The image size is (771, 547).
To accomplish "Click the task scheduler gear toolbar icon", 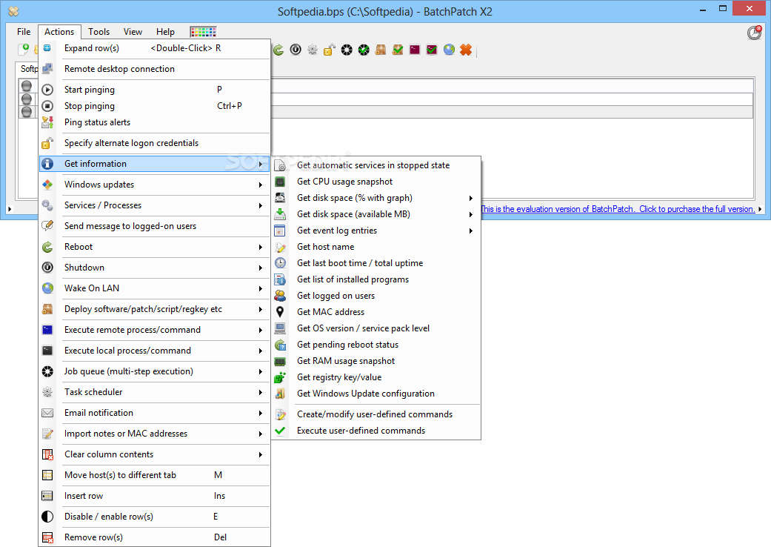I will 313,50.
